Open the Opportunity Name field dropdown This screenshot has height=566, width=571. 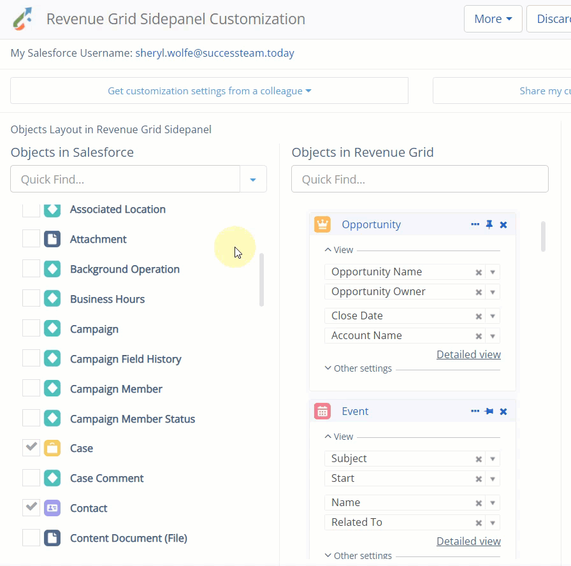pyautogui.click(x=493, y=272)
